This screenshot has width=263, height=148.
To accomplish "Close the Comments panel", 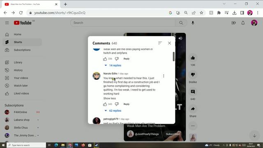I will pyautogui.click(x=169, y=43).
